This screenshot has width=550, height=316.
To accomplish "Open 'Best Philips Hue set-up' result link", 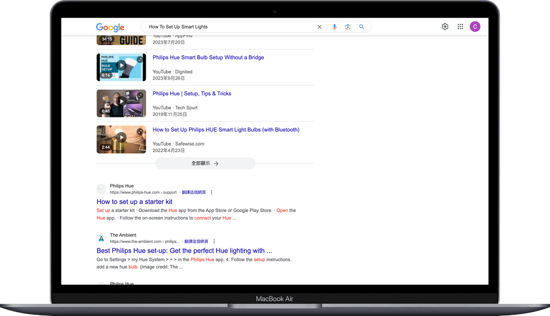I will point(184,251).
